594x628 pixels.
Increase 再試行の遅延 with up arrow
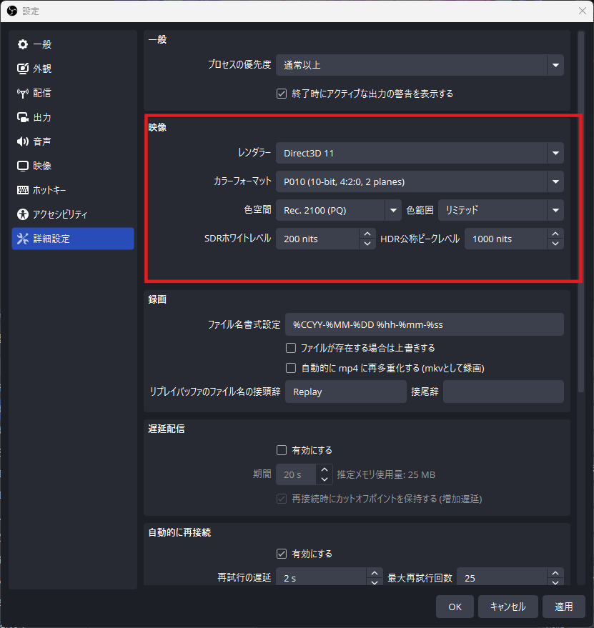(x=375, y=573)
